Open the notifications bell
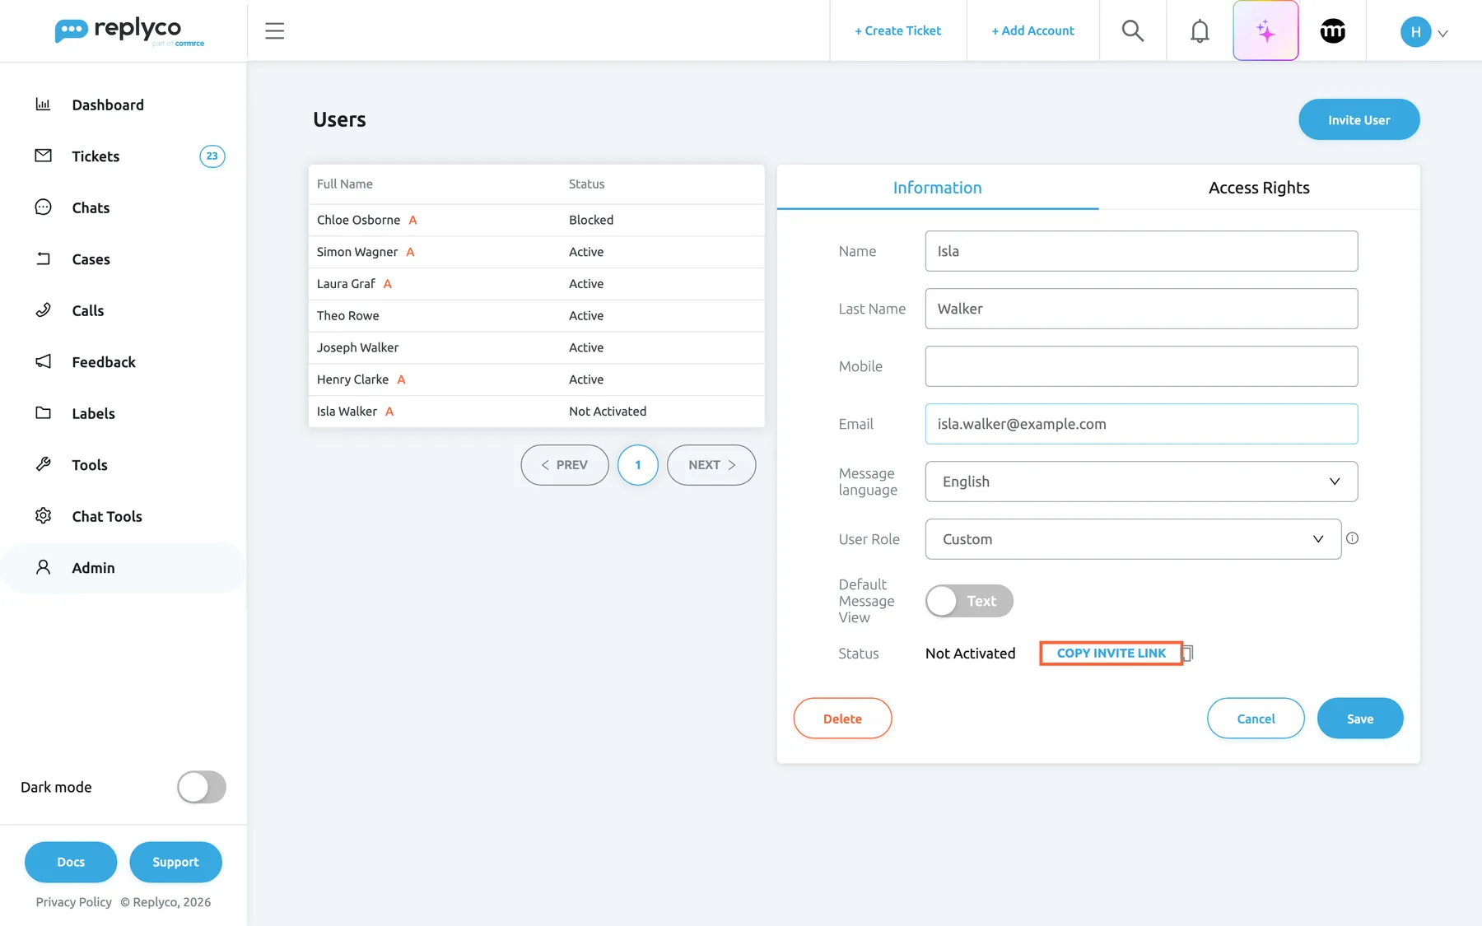This screenshot has height=926, width=1482. tap(1200, 30)
